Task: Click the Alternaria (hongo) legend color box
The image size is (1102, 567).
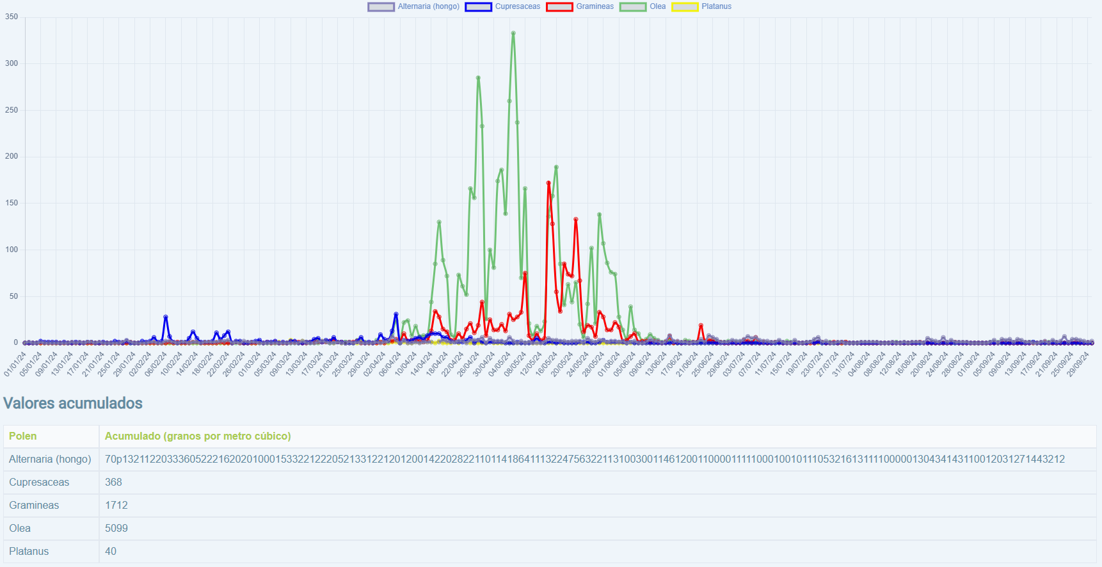Action: pos(381,7)
